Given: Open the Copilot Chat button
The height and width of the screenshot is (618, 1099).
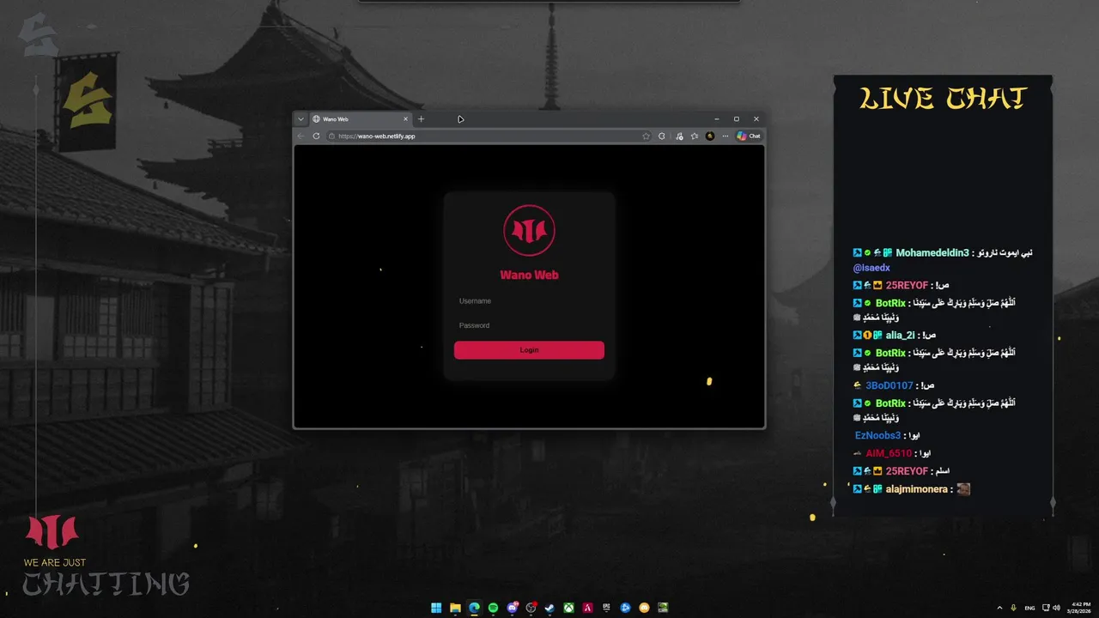Looking at the screenshot, I should point(749,136).
